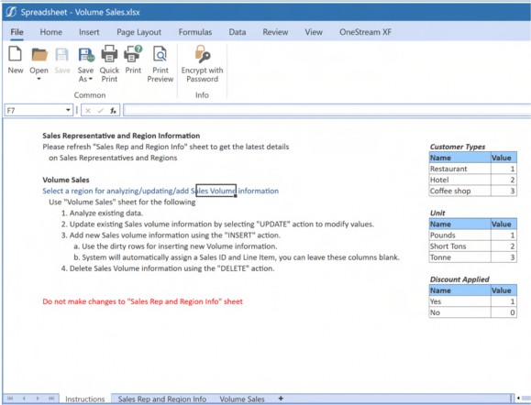Open the Sales Rep and Region Info sheet
Screen dimensions: 531x405
[162, 399]
